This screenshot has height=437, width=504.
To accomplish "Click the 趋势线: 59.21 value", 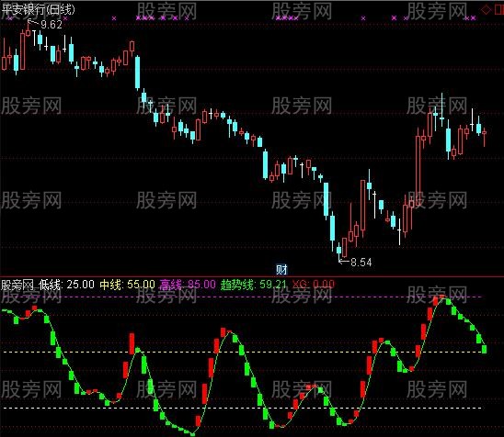I will click(254, 285).
